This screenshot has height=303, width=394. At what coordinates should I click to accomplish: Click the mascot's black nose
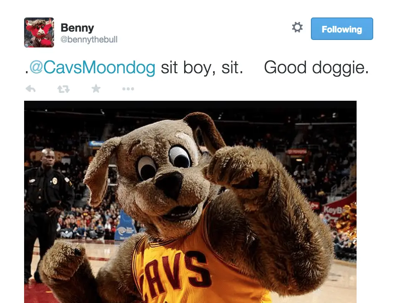[x=170, y=184]
